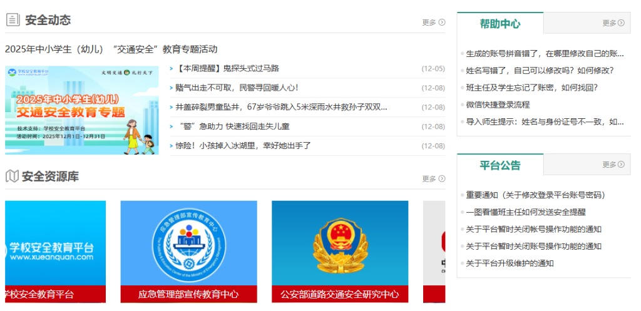
Task: Click arrow bullet beside 赌气出走不可取
Action: pyautogui.click(x=172, y=88)
